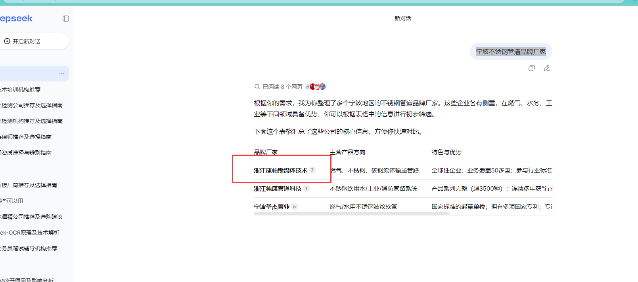Click the copy icon below the user message

[x=531, y=68]
